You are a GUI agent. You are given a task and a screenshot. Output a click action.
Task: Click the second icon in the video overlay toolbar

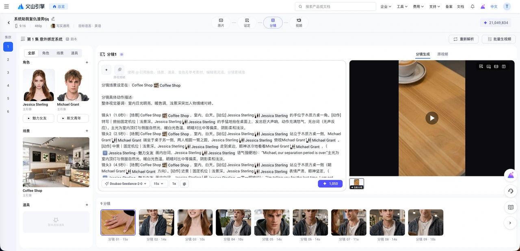(x=489, y=67)
